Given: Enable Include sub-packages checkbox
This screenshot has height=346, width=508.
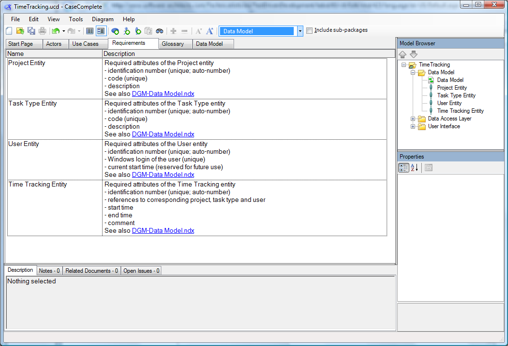Looking at the screenshot, I should (x=310, y=30).
